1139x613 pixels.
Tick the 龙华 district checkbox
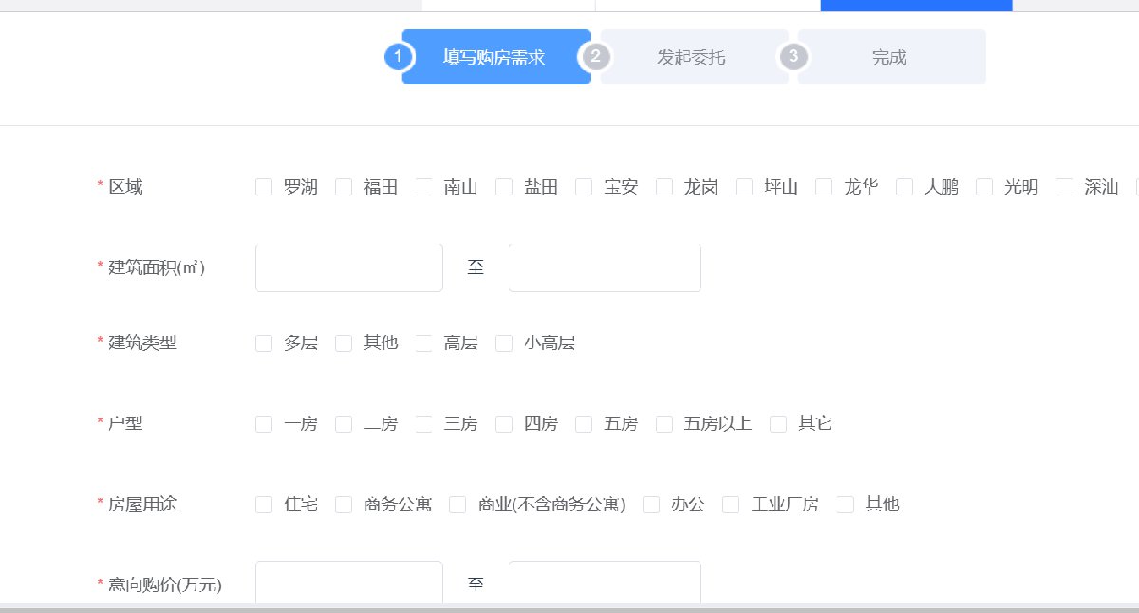pos(824,187)
